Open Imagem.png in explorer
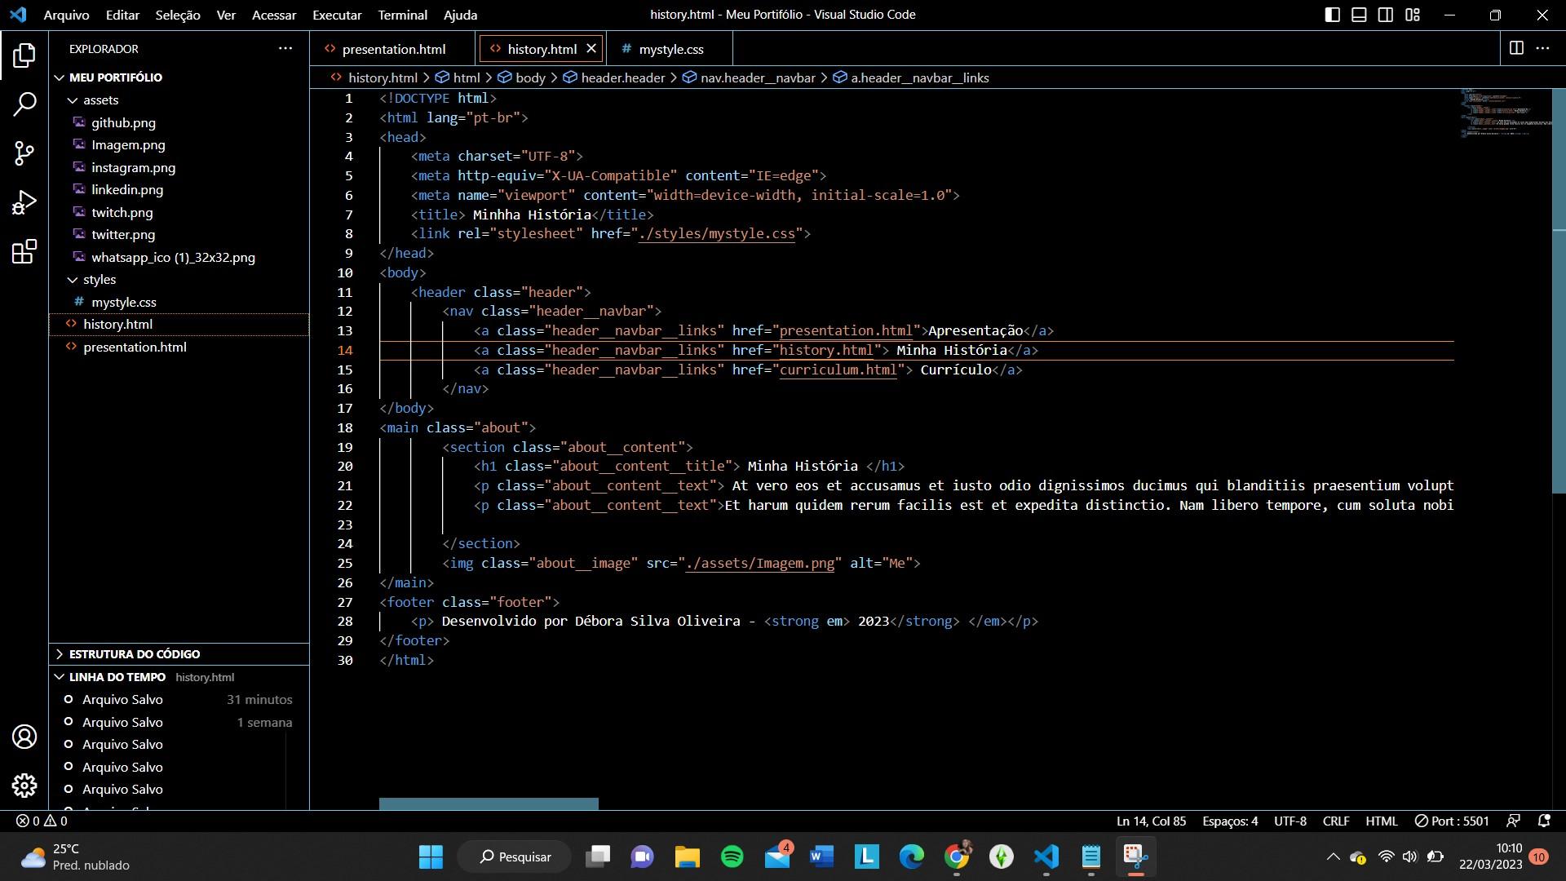1566x881 pixels. point(128,145)
